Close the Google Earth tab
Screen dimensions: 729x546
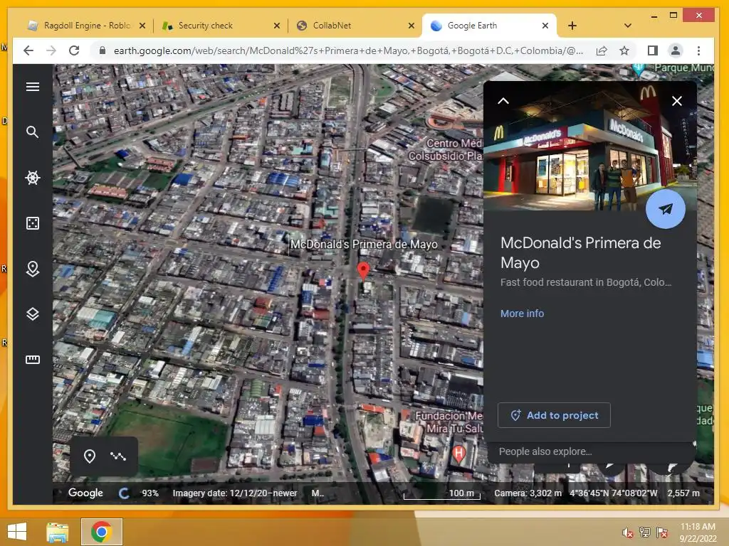545,26
